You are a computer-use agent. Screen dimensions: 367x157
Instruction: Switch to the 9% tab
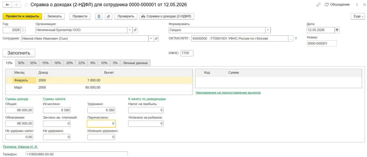click(93, 63)
